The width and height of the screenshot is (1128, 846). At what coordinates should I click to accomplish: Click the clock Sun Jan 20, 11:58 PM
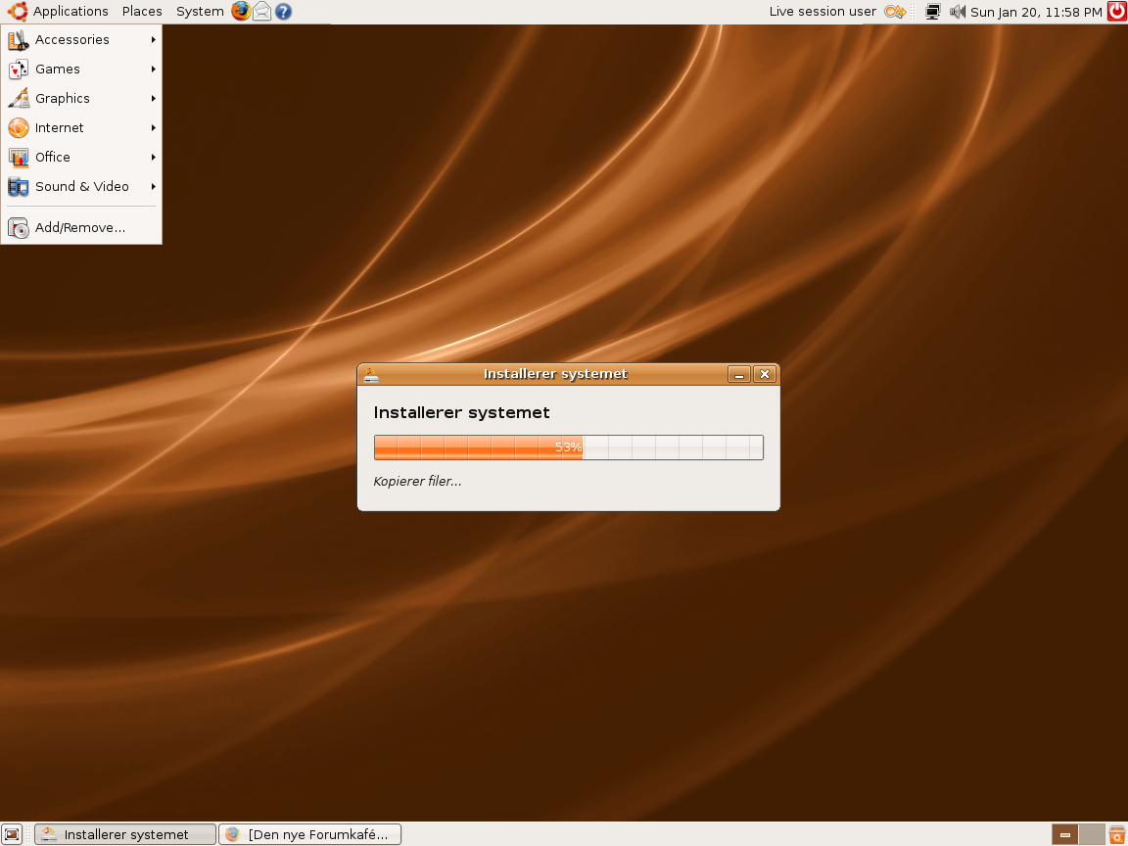(1036, 12)
